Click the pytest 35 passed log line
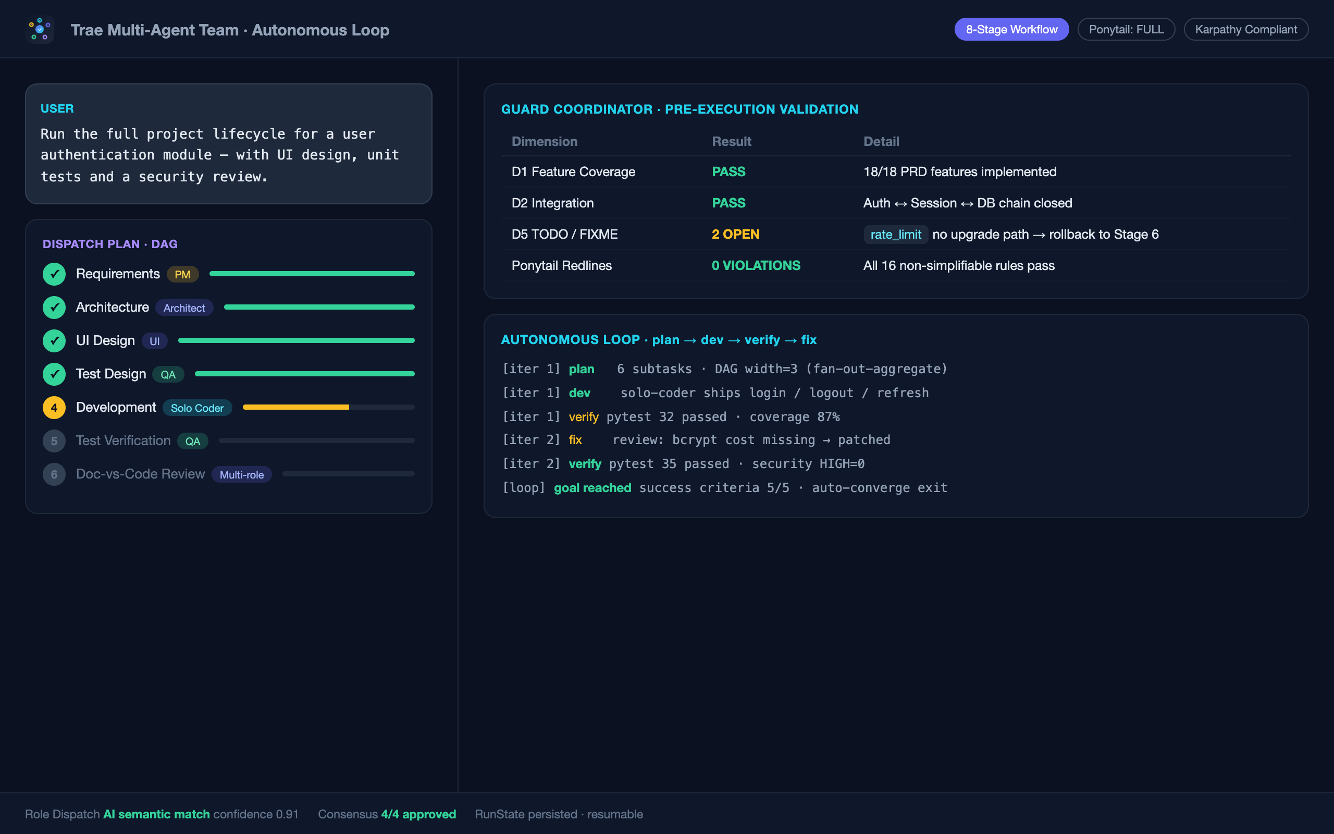 683,464
